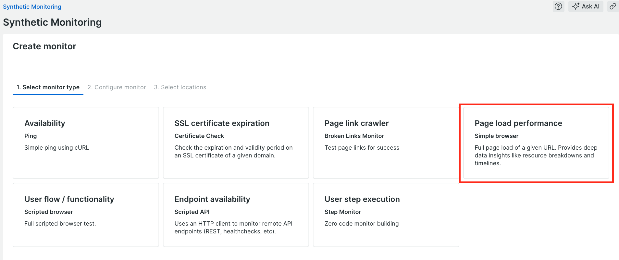Pick the Page link crawler card
This screenshot has width=619, height=260.
pos(386,143)
